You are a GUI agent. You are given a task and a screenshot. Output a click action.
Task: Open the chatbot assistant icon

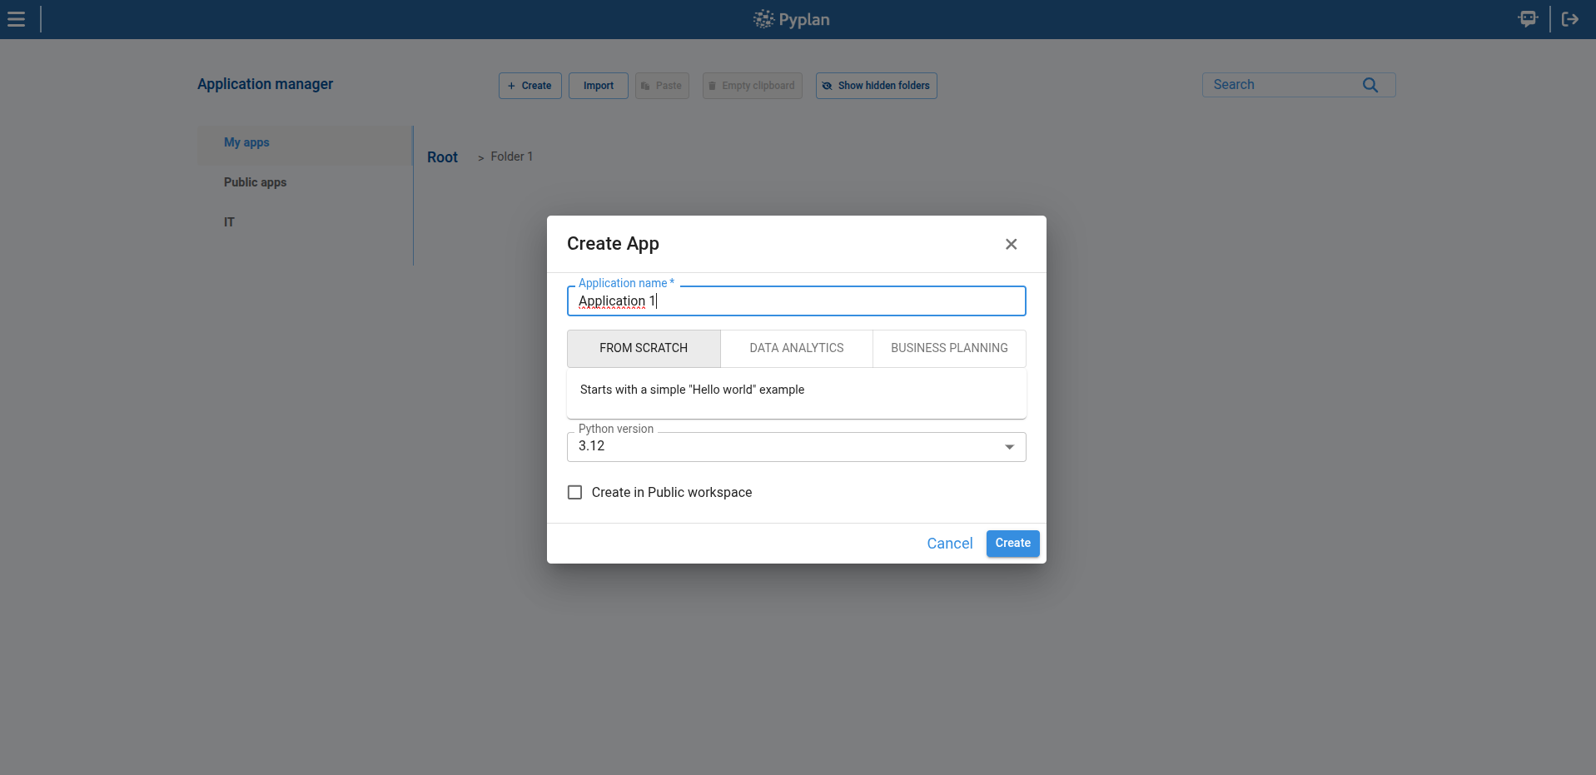point(1527,18)
